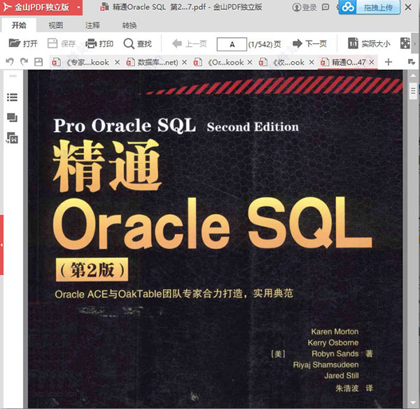
Task: Close the 《收...ook document tab
Action: pos(311,62)
